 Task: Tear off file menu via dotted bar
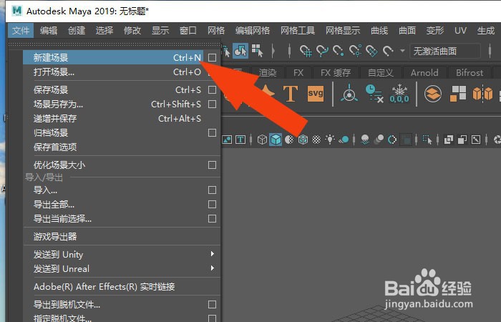(115, 44)
